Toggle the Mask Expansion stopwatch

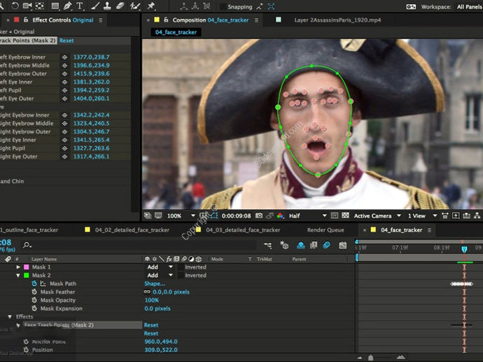[34, 308]
